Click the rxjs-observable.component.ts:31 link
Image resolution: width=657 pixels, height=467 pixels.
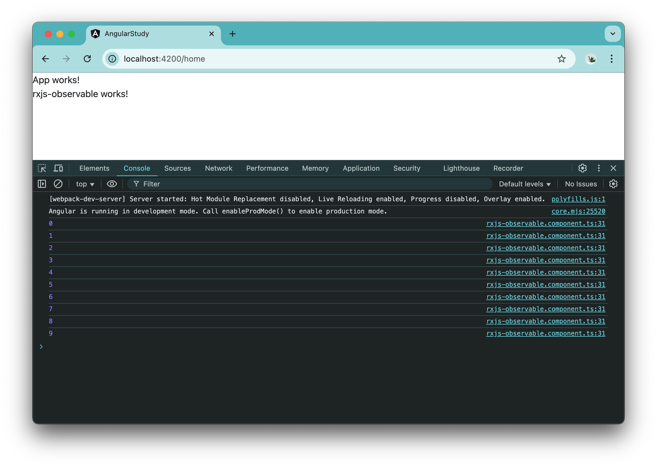click(546, 223)
